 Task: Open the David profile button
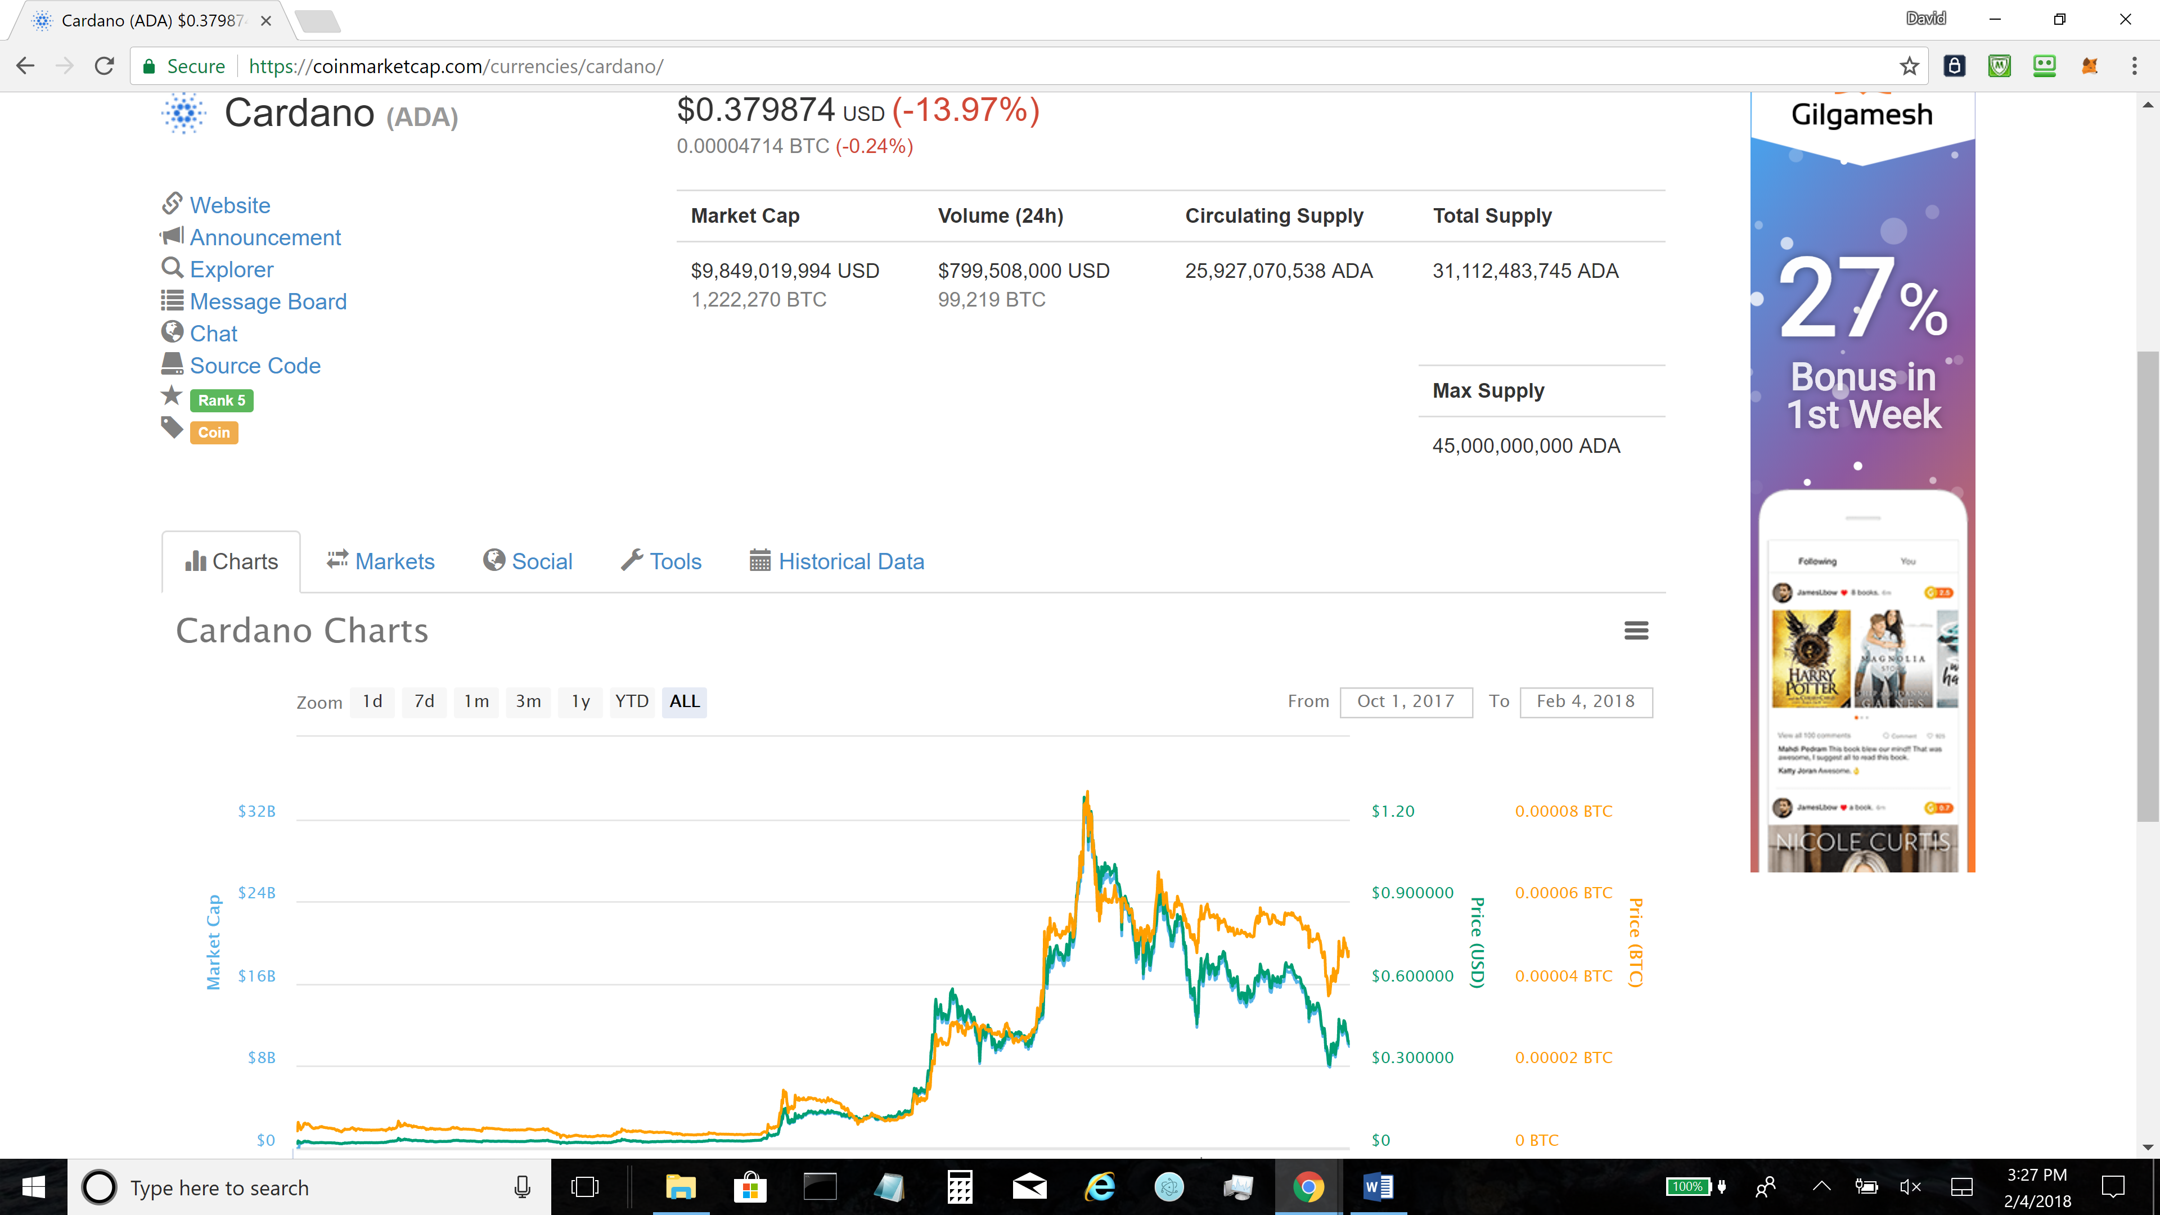[x=1925, y=19]
